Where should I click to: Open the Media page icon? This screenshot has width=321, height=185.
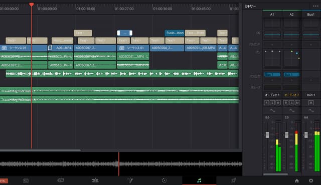tap(26, 180)
